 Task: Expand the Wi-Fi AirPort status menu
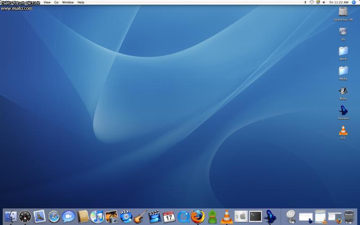pyautogui.click(x=311, y=2)
